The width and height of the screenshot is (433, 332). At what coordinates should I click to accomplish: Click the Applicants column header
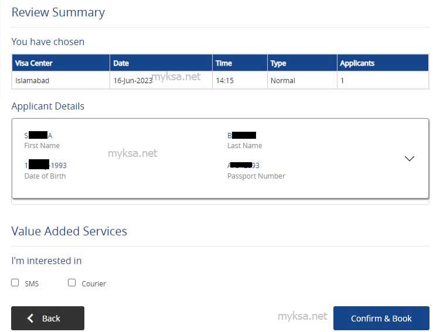(383, 63)
